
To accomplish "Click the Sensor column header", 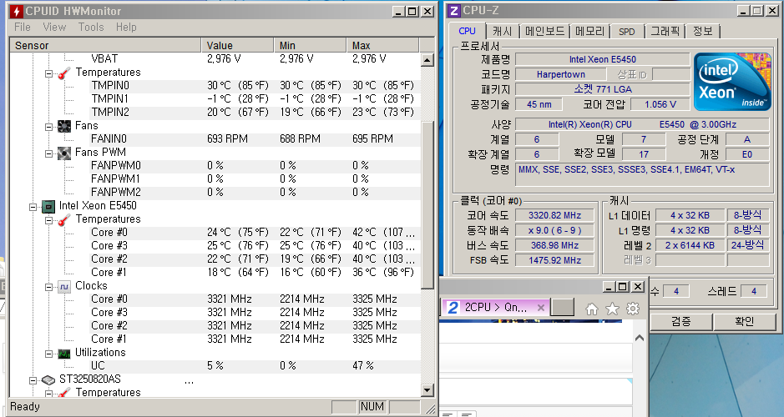I will click(x=105, y=45).
